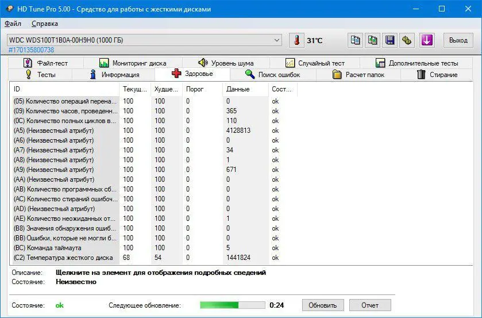Switch to the Уровень шума tab
The width and height of the screenshot is (482, 318).
click(x=226, y=63)
